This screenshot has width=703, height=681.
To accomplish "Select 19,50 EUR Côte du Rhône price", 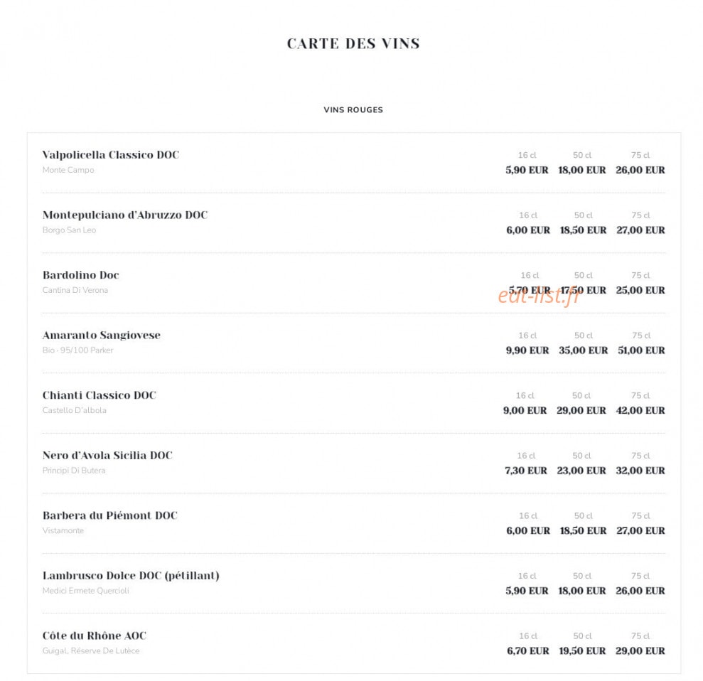I will pos(582,650).
